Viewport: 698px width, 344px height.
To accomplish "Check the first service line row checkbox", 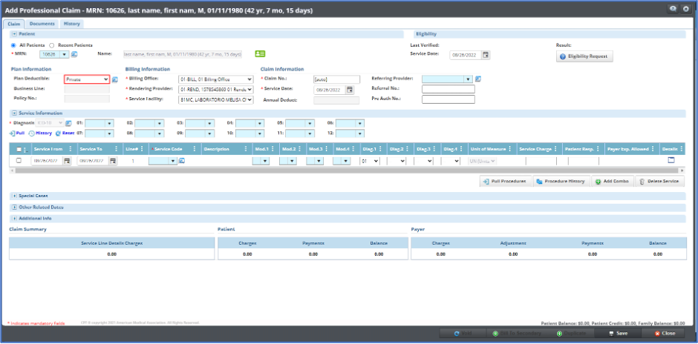I will 19,161.
